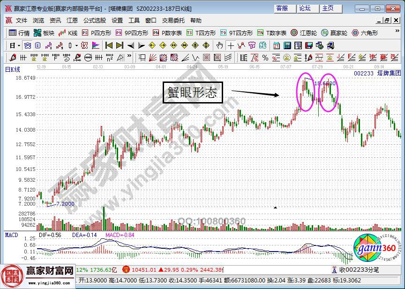This screenshot has width=405, height=289.
Task: Click the 客服 button in title bar
Action: point(282,8)
